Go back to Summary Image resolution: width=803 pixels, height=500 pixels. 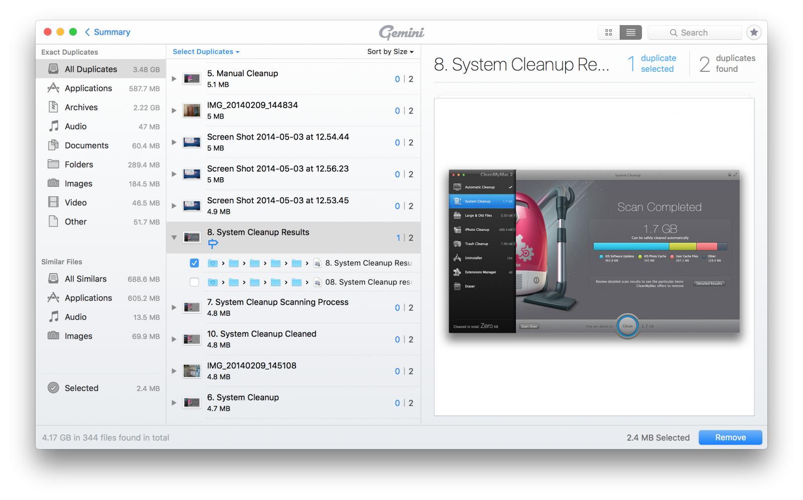(107, 32)
